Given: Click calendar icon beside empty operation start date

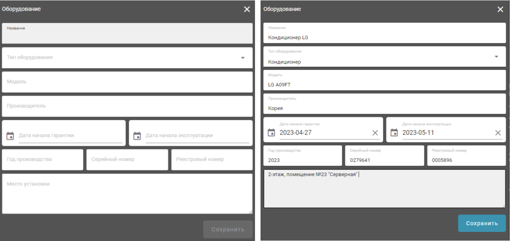Looking at the screenshot, I should click(137, 136).
